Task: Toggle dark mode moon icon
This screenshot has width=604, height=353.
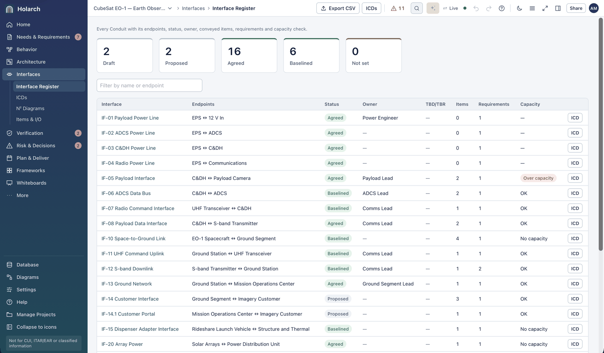Action: (x=519, y=8)
